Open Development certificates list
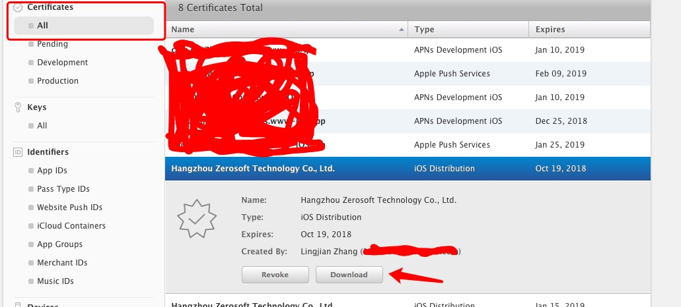The width and height of the screenshot is (681, 307). (x=62, y=63)
